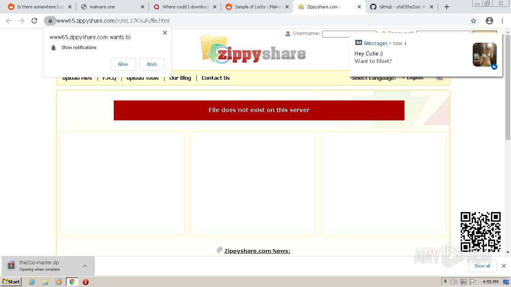Launch Internet Explorer from taskbar
The image size is (511, 287).
pyautogui.click(x=32, y=282)
